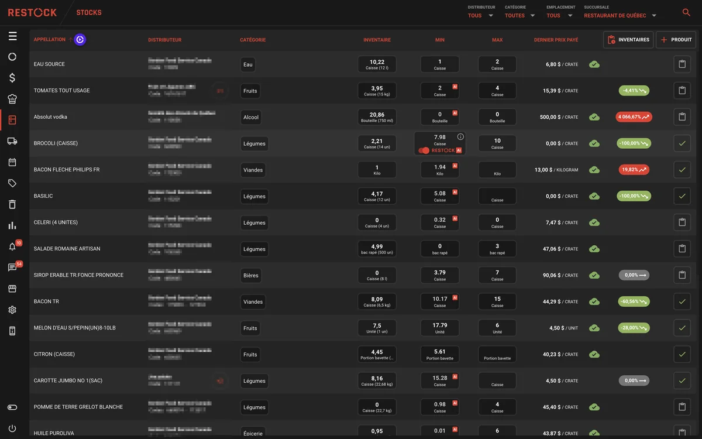Open chat messages with badge 54
702x439 pixels.
pos(12,267)
